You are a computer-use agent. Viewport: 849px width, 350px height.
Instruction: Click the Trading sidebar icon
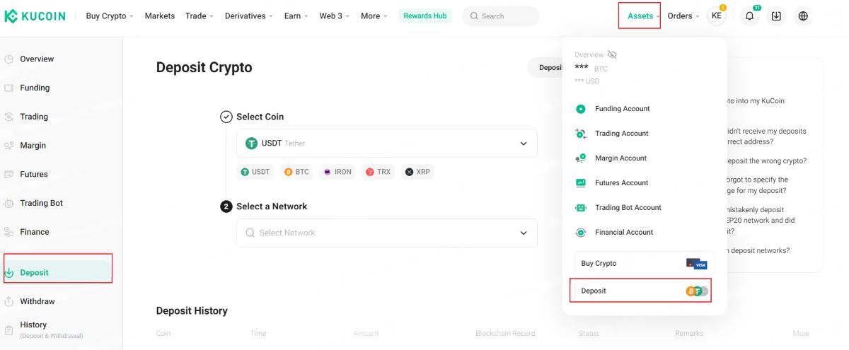click(x=9, y=117)
